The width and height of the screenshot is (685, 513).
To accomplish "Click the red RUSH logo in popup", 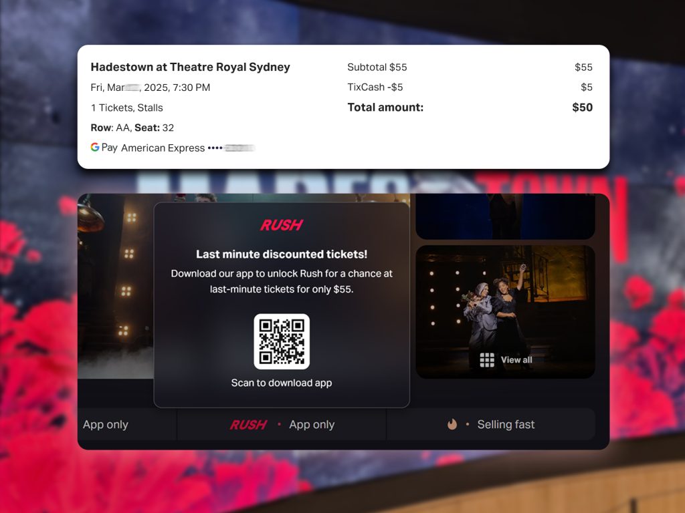I will click(x=282, y=225).
